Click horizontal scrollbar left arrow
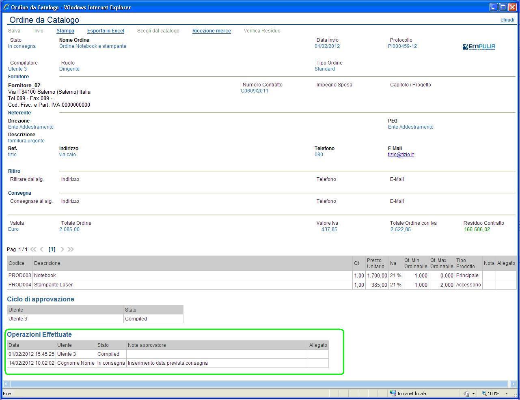 click(6, 384)
